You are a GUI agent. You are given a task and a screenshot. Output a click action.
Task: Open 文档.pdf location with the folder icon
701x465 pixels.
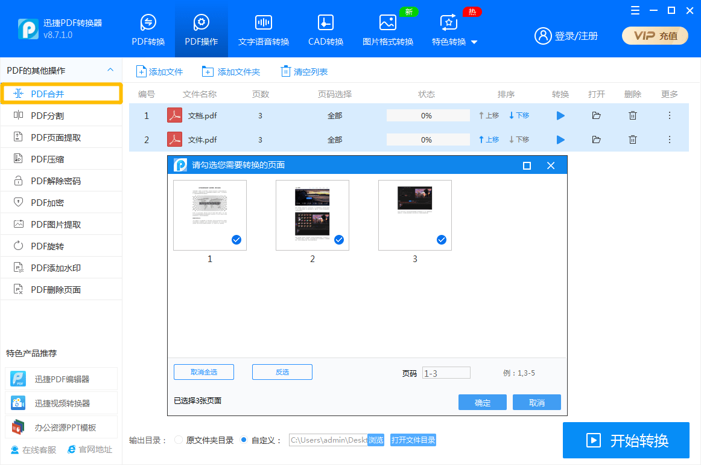point(596,115)
